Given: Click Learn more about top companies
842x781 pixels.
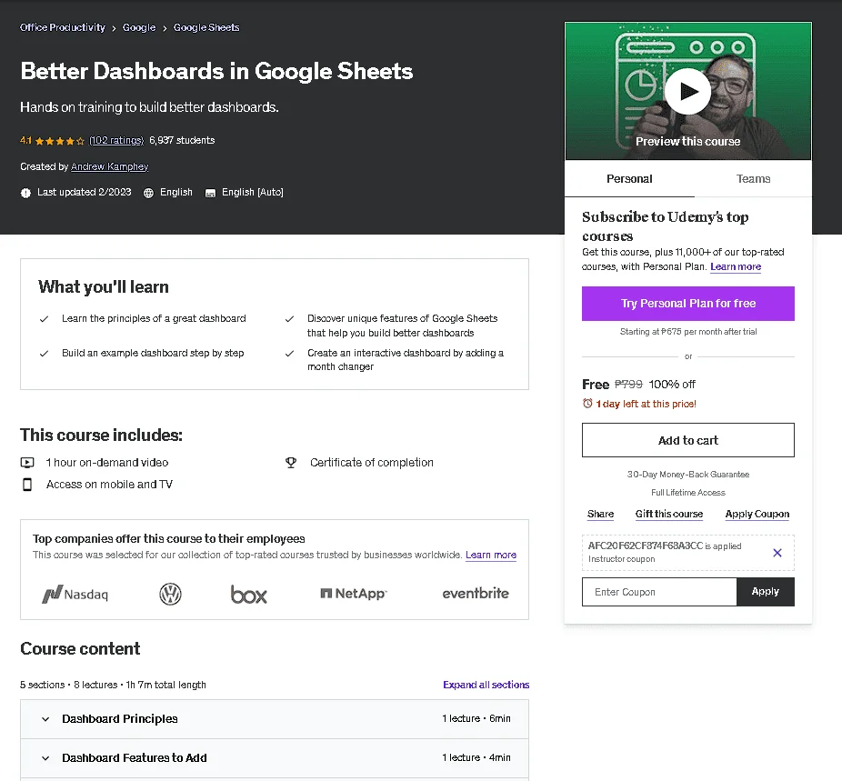Looking at the screenshot, I should coord(491,555).
